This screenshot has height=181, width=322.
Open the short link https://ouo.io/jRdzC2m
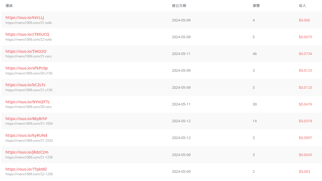(27, 152)
